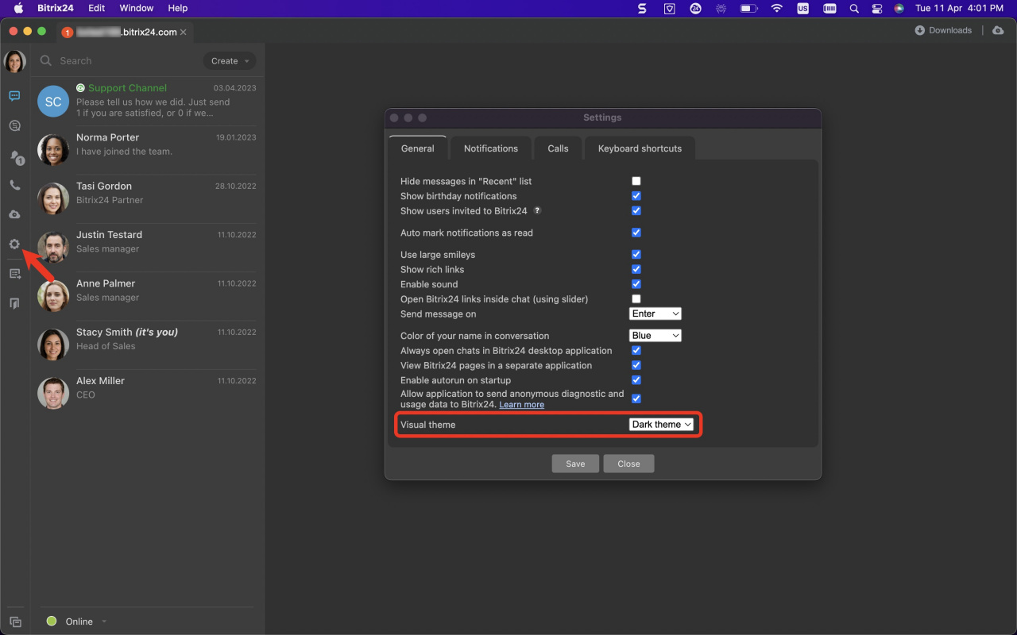Open chat with Justin Testard
The image size is (1017, 635).
pyautogui.click(x=147, y=248)
